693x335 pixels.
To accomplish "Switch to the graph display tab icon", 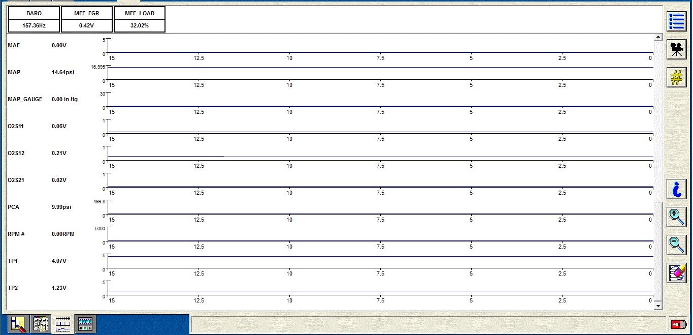I will tap(63, 324).
